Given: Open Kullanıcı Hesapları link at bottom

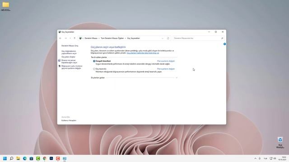Looking at the screenshot, I should [69, 121].
